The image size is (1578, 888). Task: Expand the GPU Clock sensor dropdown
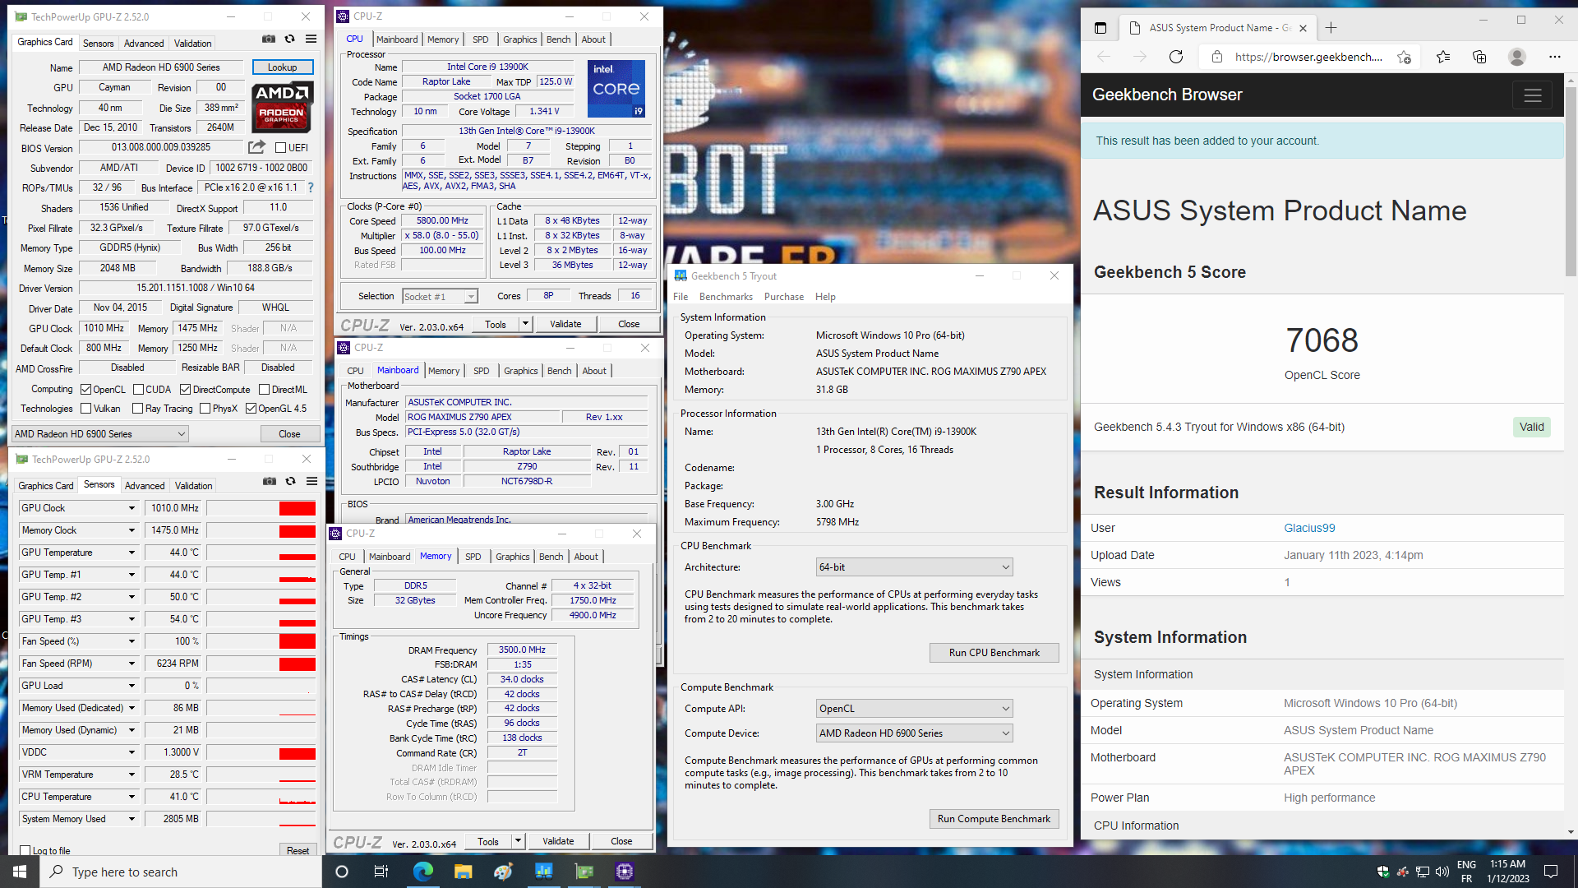(131, 508)
